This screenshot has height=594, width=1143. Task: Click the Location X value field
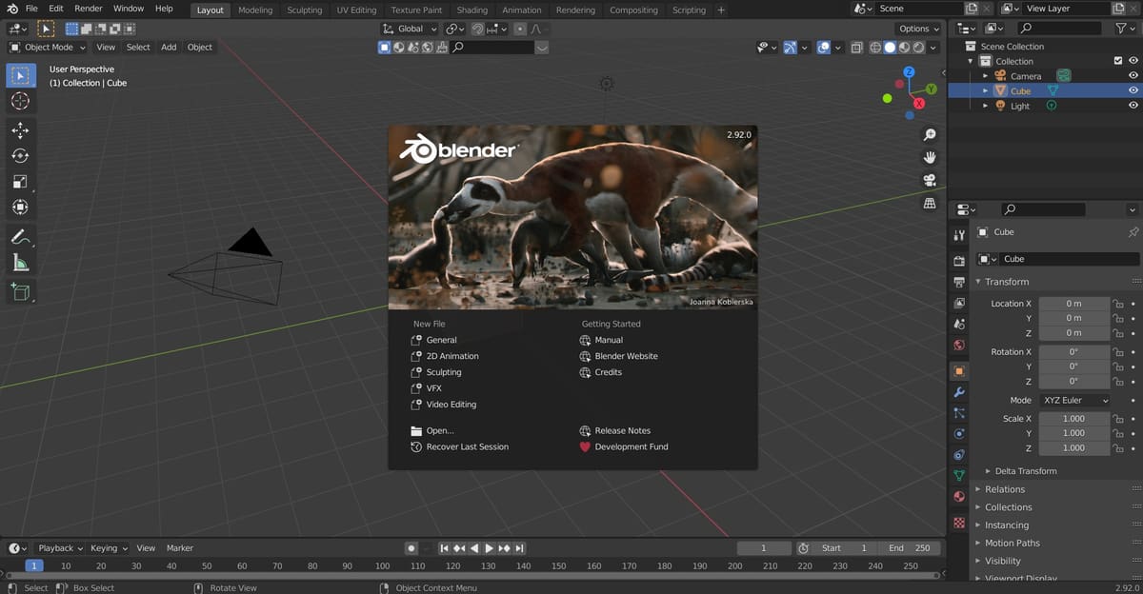tap(1073, 304)
